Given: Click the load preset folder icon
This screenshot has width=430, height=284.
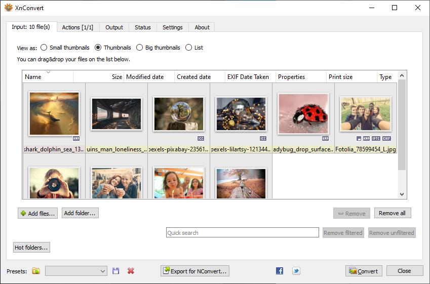Looking at the screenshot, I should (x=36, y=271).
